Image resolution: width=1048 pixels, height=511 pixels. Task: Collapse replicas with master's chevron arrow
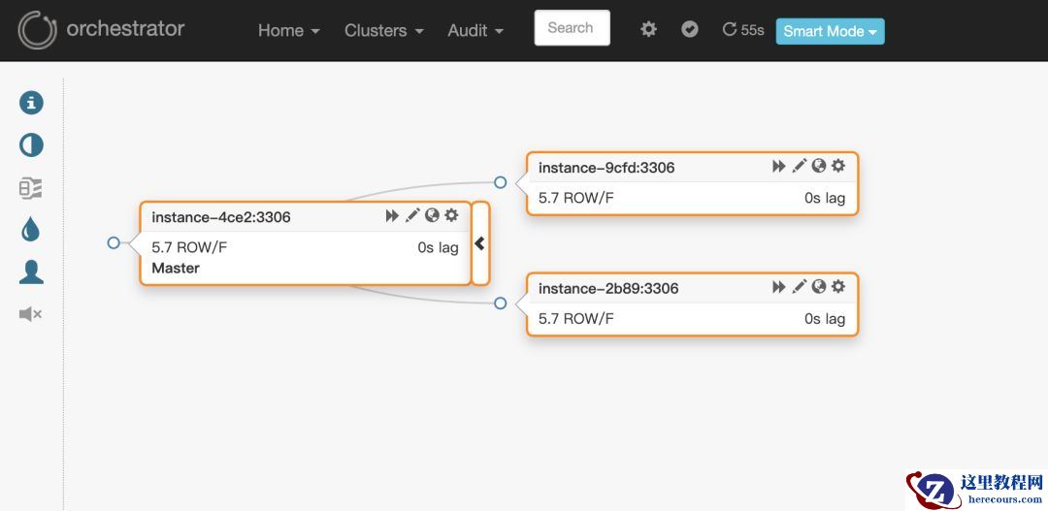pos(479,243)
